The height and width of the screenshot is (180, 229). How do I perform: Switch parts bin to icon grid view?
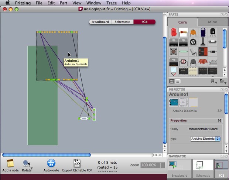(172, 81)
